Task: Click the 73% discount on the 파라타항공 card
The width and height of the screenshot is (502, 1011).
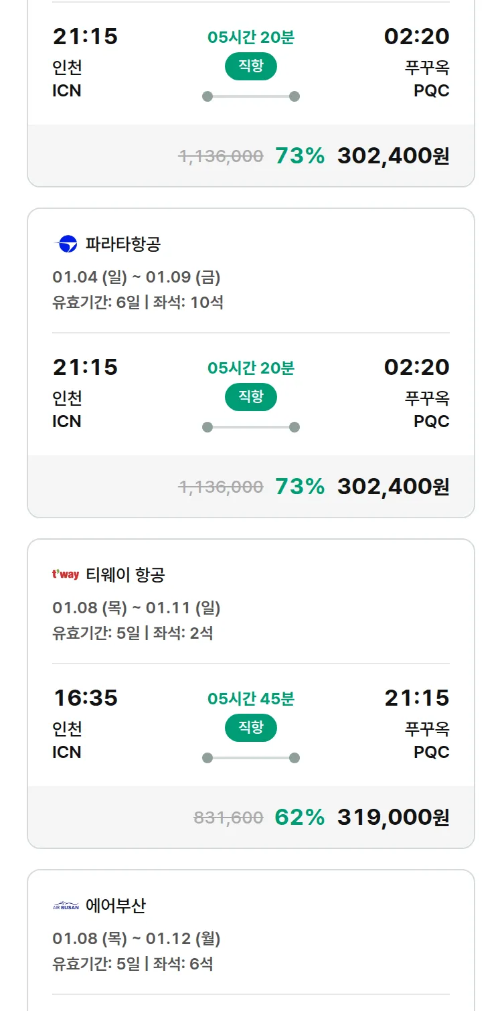Action: point(299,487)
